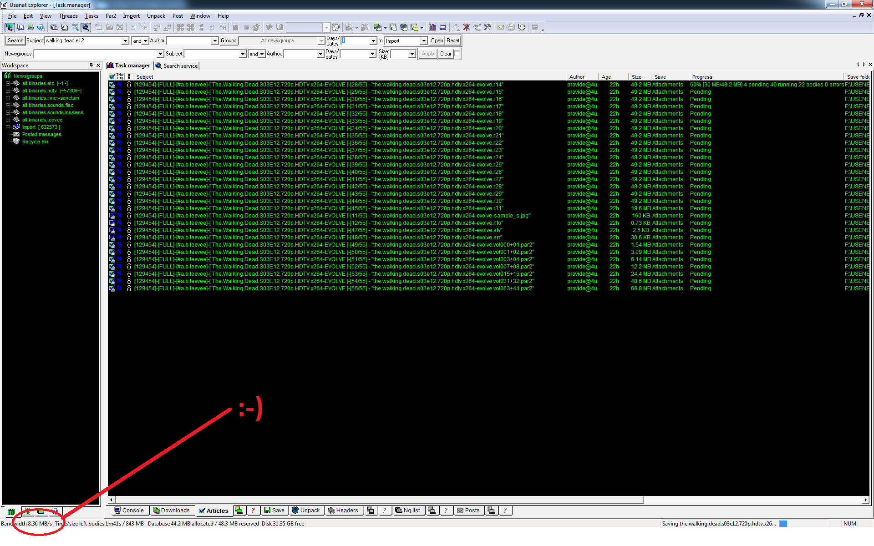874x546 pixels.
Task: Click the red question mark icon by Articles
Action: [253, 511]
